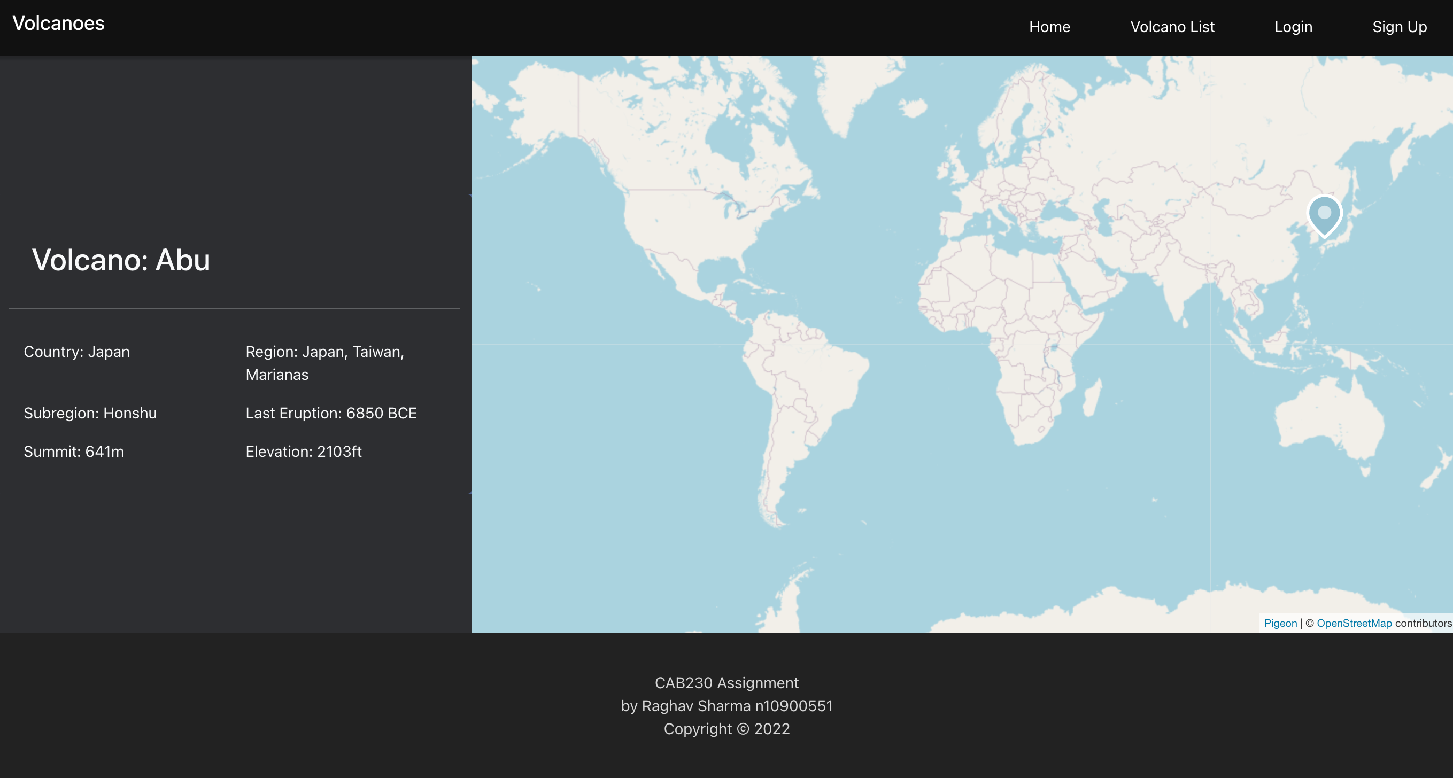Click the 'Subregion: Honshu' text
Screen dimensions: 1453x778
tap(90, 413)
